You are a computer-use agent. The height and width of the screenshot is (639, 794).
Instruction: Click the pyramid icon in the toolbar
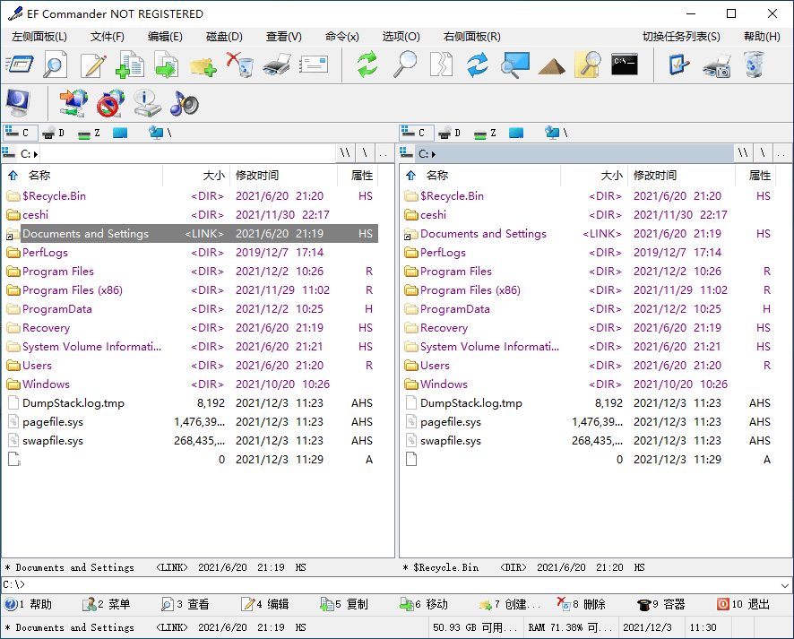click(551, 65)
